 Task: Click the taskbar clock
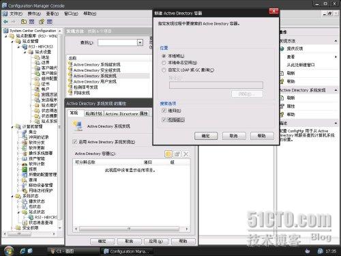click(x=331, y=251)
